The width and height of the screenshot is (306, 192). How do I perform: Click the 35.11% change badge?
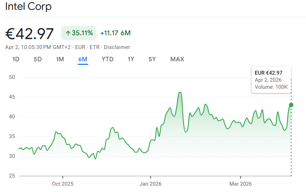pos(79,33)
